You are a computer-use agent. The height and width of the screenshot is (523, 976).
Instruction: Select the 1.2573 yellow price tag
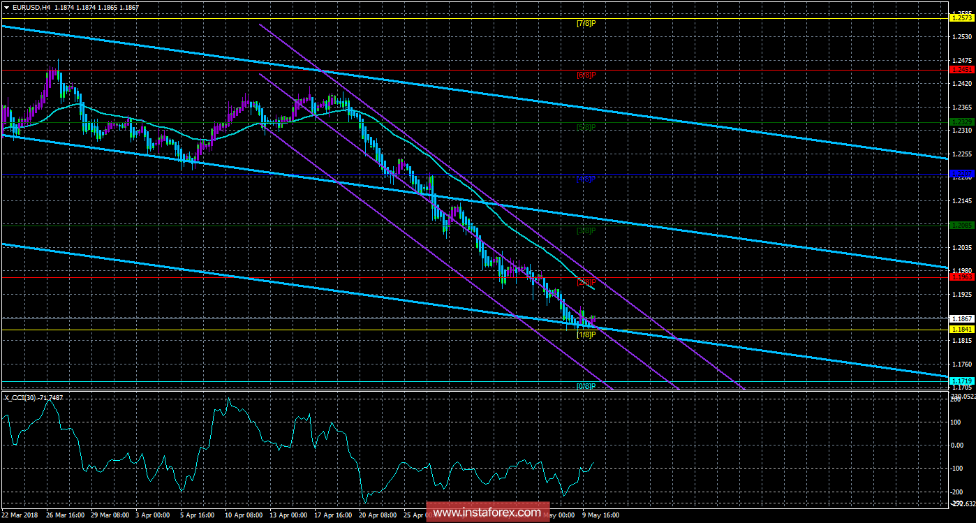[x=961, y=17]
